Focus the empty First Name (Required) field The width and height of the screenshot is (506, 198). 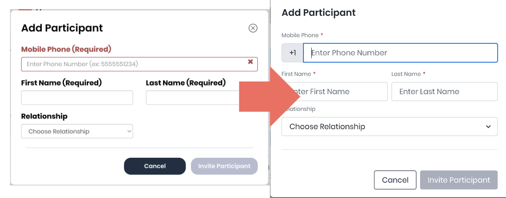(x=77, y=98)
